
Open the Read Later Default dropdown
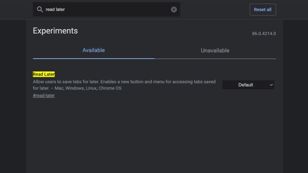pyautogui.click(x=248, y=85)
